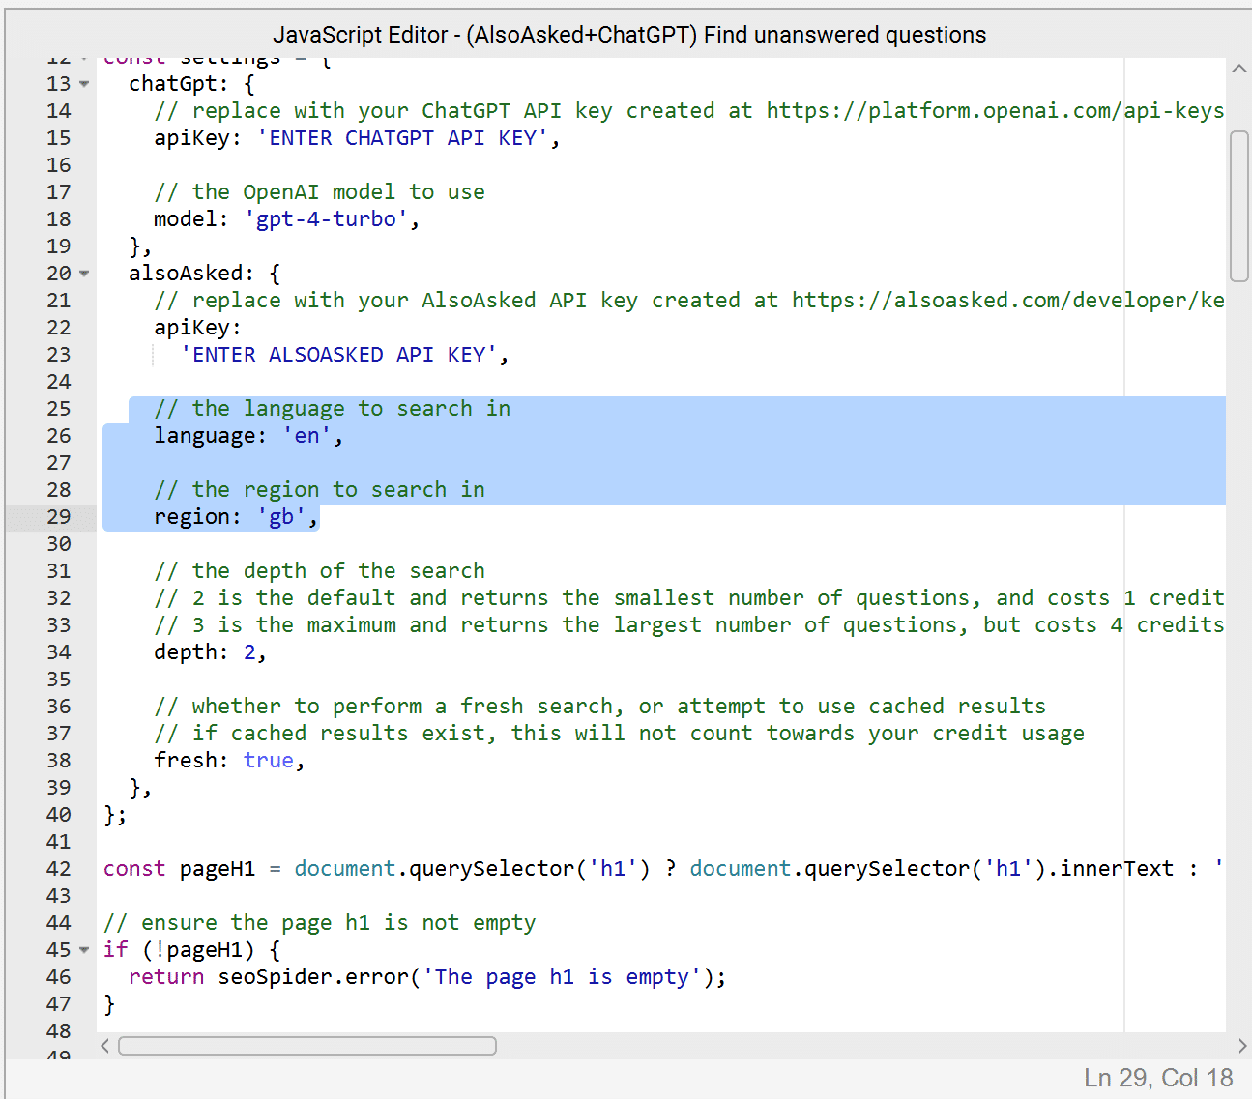
Task: Collapse the chatGpt block fold arrow at line 13
Action: [84, 84]
